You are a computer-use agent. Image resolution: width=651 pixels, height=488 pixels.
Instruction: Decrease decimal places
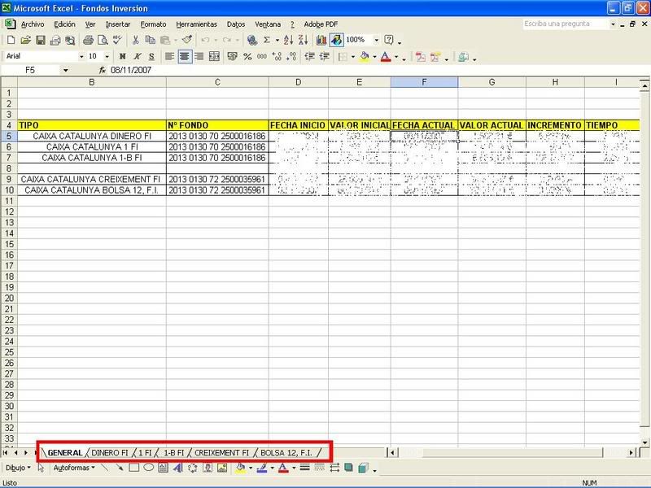click(x=292, y=56)
